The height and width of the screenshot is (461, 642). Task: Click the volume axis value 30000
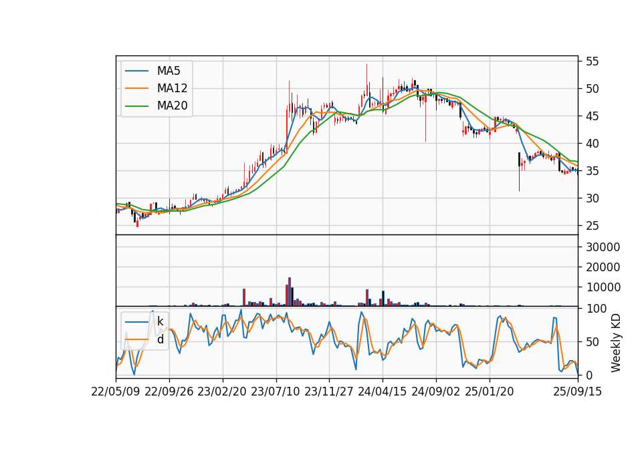point(603,247)
